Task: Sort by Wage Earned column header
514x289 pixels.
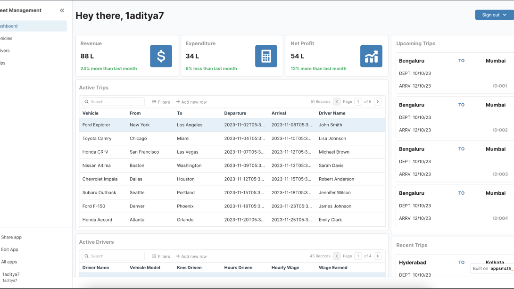Action: point(333,267)
